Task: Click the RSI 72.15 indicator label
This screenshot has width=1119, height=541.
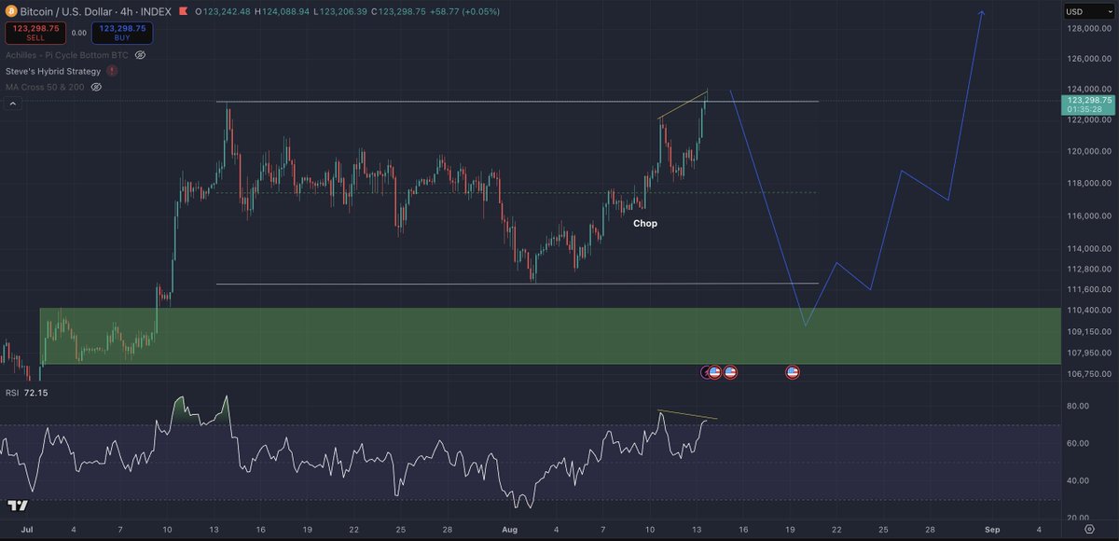Action: click(26, 393)
